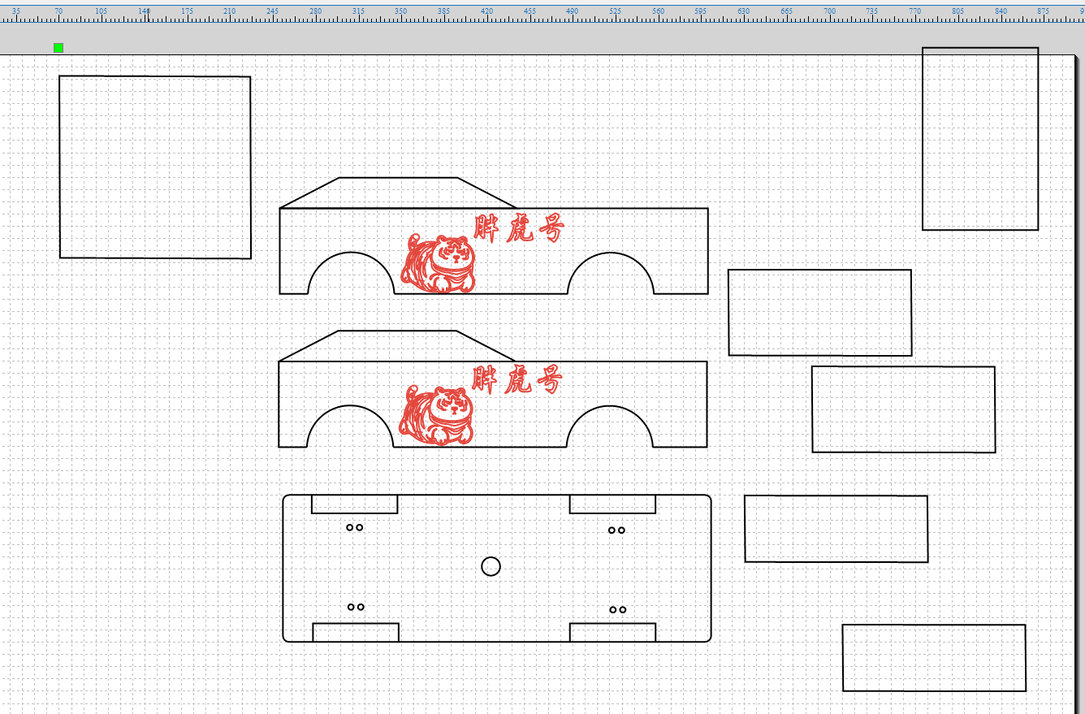Select the lower red tiger graphic

(437, 416)
